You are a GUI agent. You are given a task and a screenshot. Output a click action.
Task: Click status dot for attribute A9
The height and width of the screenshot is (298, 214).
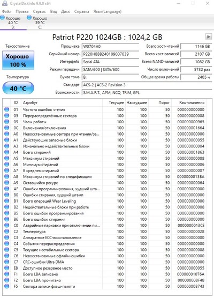point(6,183)
